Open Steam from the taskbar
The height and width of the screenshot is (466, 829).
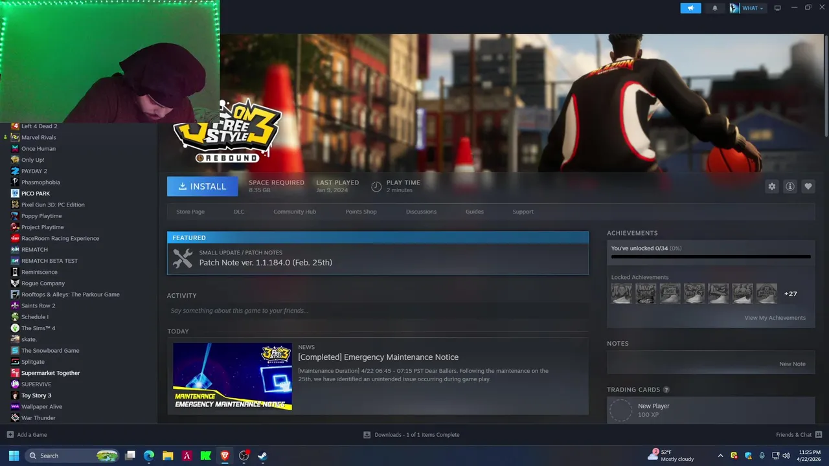(262, 456)
